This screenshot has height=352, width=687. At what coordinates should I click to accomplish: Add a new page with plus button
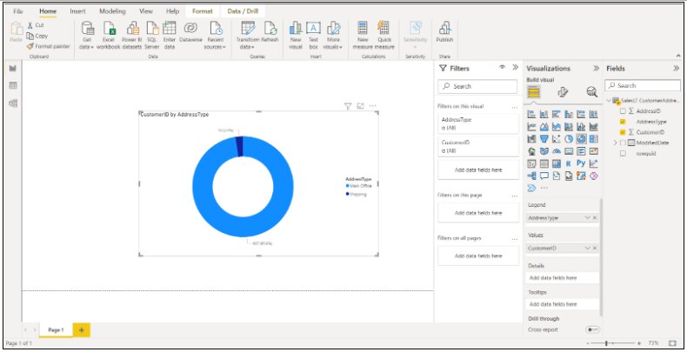(x=82, y=330)
